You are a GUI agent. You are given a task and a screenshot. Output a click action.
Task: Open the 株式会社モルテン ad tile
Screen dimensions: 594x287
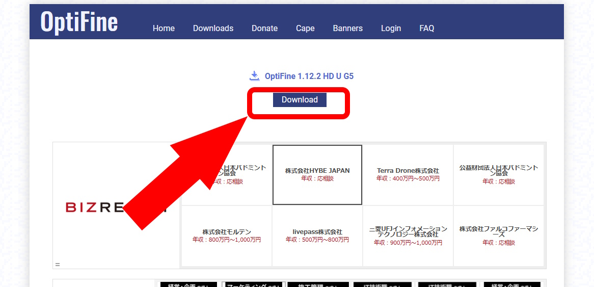click(x=227, y=236)
